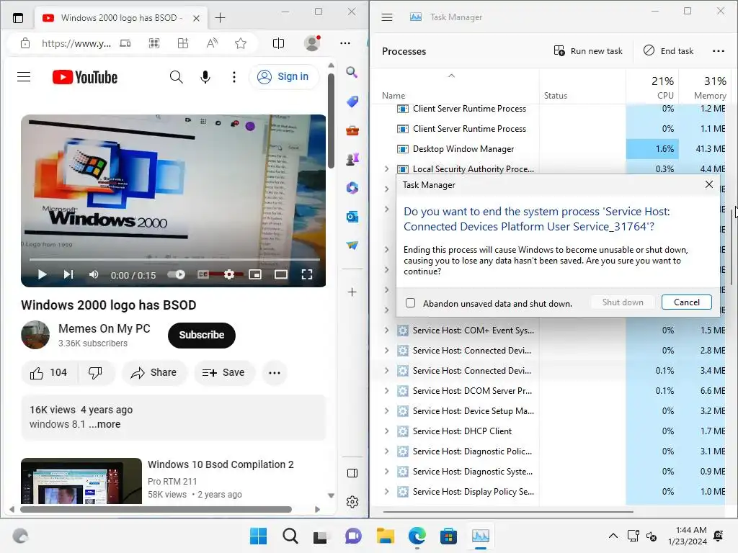Open File Explorer from taskbar

pos(385,536)
